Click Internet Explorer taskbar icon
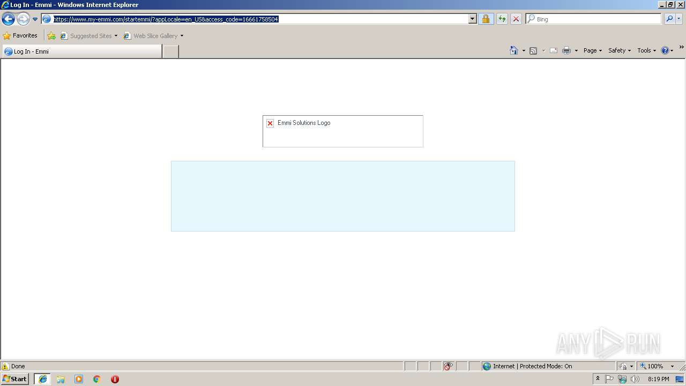Image resolution: width=686 pixels, height=386 pixels. click(42, 379)
